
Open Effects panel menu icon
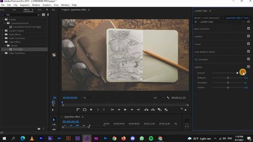click(x=32, y=10)
